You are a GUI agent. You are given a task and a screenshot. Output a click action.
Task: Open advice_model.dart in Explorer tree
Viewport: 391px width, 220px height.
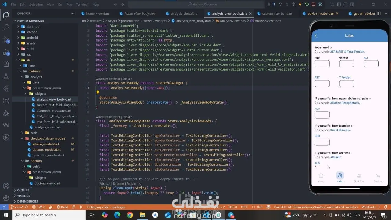coord(46,144)
